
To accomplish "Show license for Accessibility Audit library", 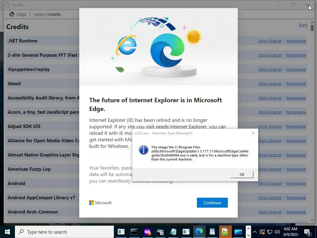I will pyautogui.click(x=270, y=98).
